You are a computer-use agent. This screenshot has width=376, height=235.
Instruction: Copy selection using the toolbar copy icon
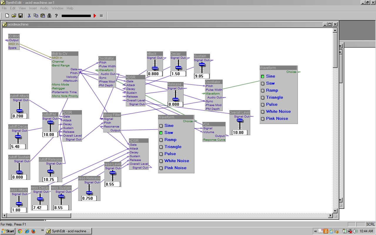[x=36, y=16]
